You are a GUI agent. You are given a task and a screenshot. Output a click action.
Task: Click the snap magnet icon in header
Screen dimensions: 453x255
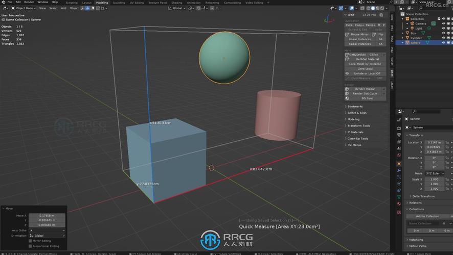coord(199,8)
